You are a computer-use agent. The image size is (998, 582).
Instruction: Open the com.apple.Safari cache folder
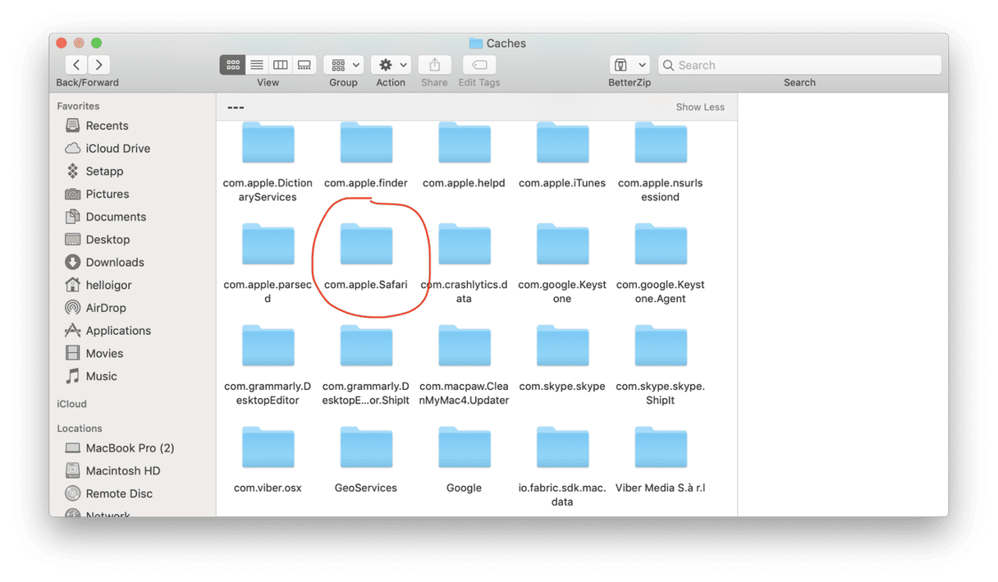click(366, 246)
